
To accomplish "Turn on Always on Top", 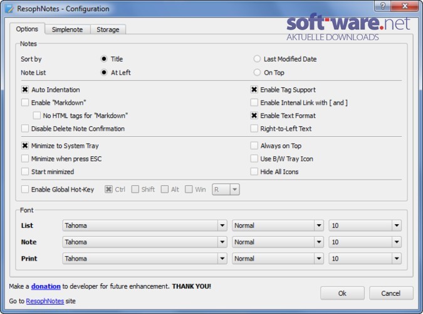I will [x=254, y=146].
